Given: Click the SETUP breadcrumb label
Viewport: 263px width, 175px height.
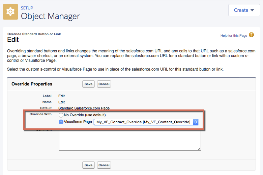Looking at the screenshot, I should point(27,8).
